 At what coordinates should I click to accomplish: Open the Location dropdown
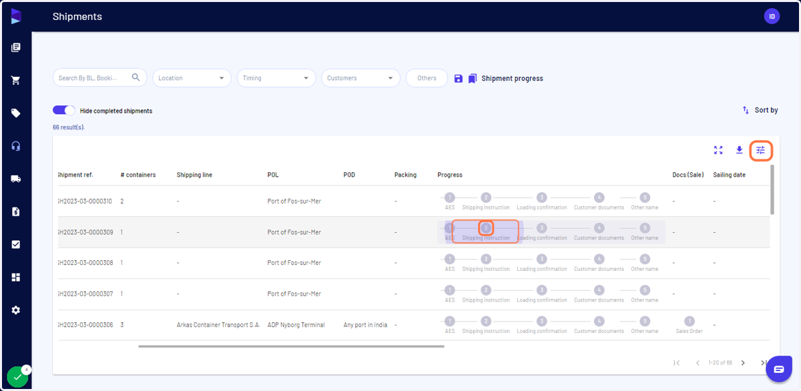pos(192,78)
